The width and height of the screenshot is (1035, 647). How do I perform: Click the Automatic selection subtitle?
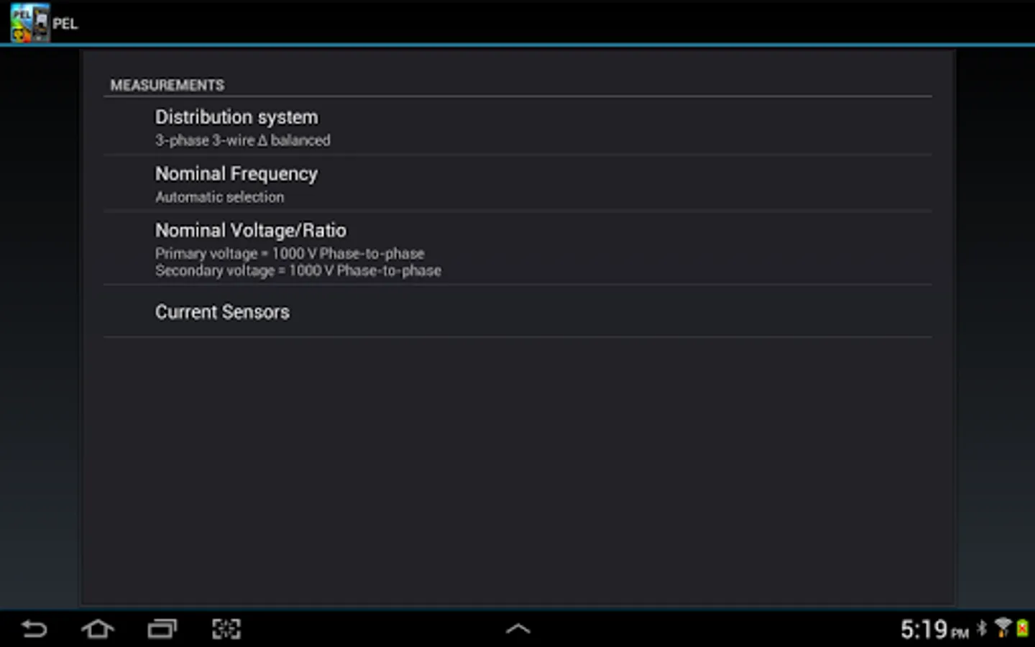pos(219,197)
